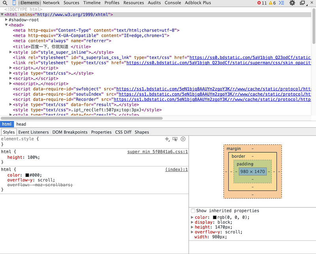316x254 pixels.
Task: Click the inspect element magnifier icon
Action: (5, 3)
